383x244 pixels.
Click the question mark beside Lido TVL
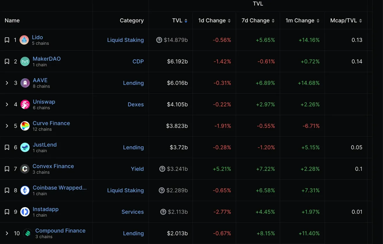pyautogui.click(x=159, y=40)
